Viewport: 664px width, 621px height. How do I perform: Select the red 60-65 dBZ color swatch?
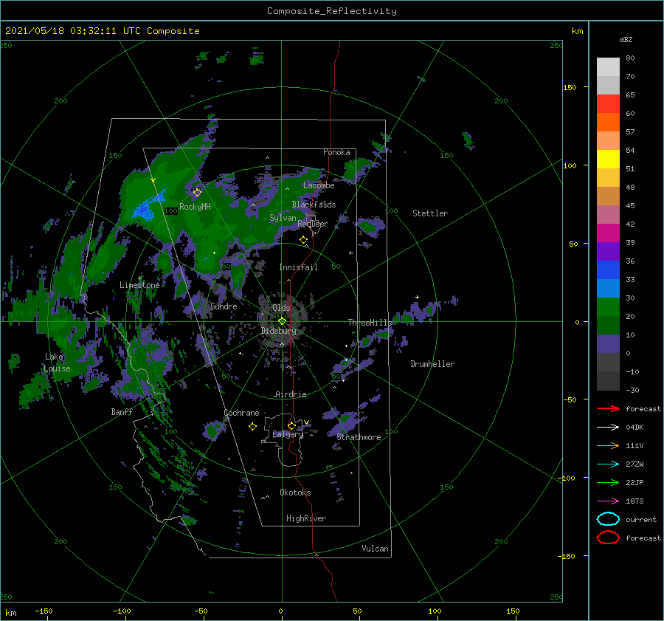[x=608, y=104]
